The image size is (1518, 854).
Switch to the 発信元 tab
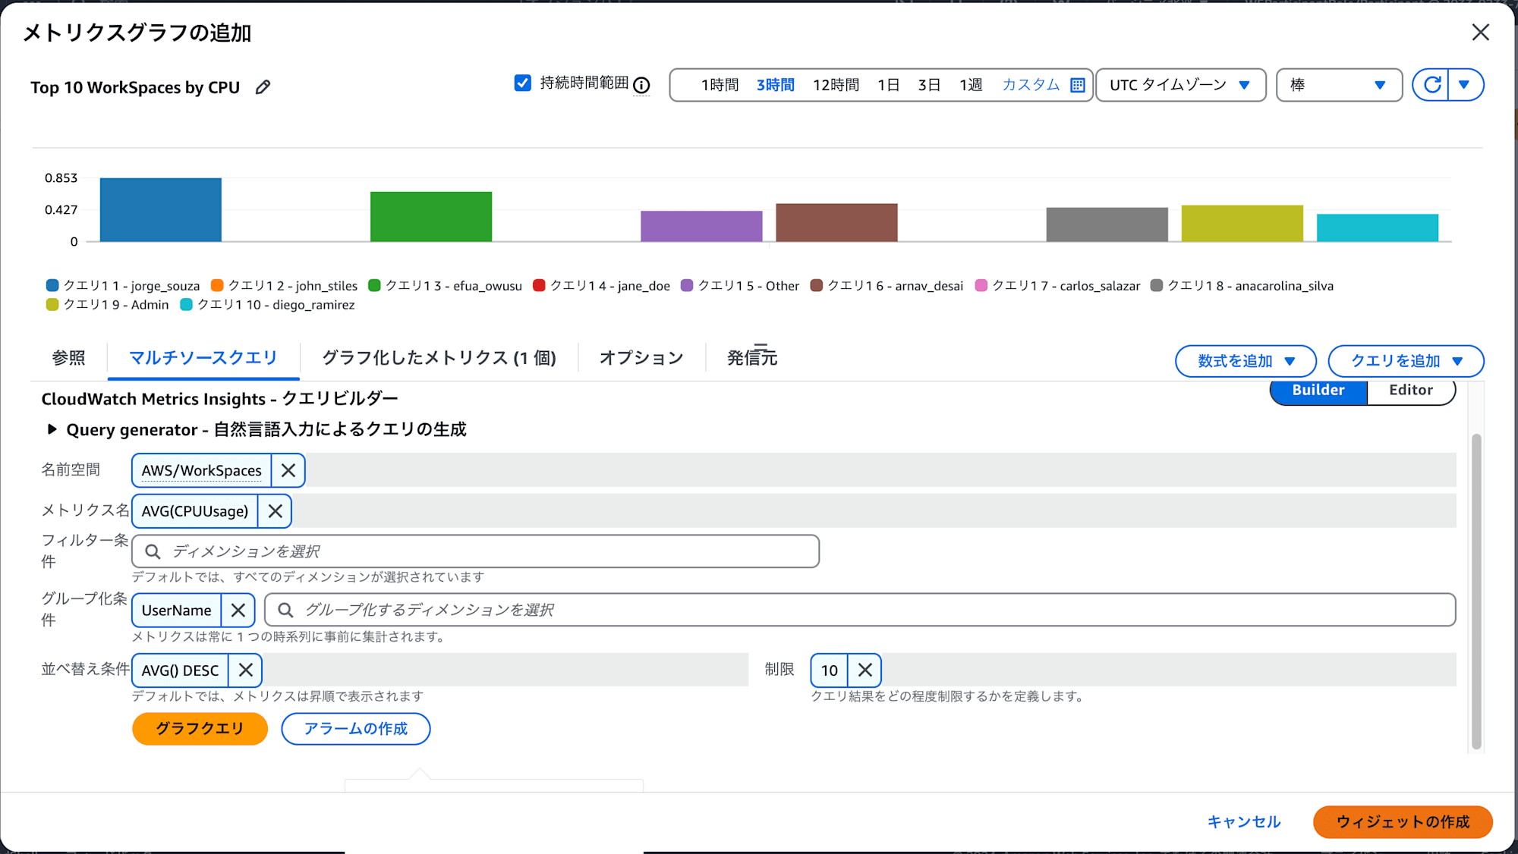click(751, 358)
